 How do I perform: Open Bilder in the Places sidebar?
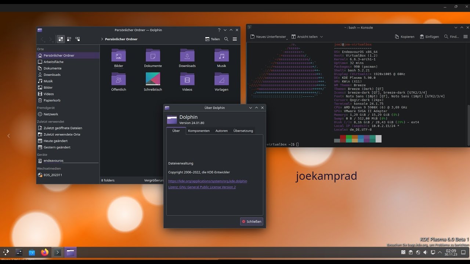[68, 88]
